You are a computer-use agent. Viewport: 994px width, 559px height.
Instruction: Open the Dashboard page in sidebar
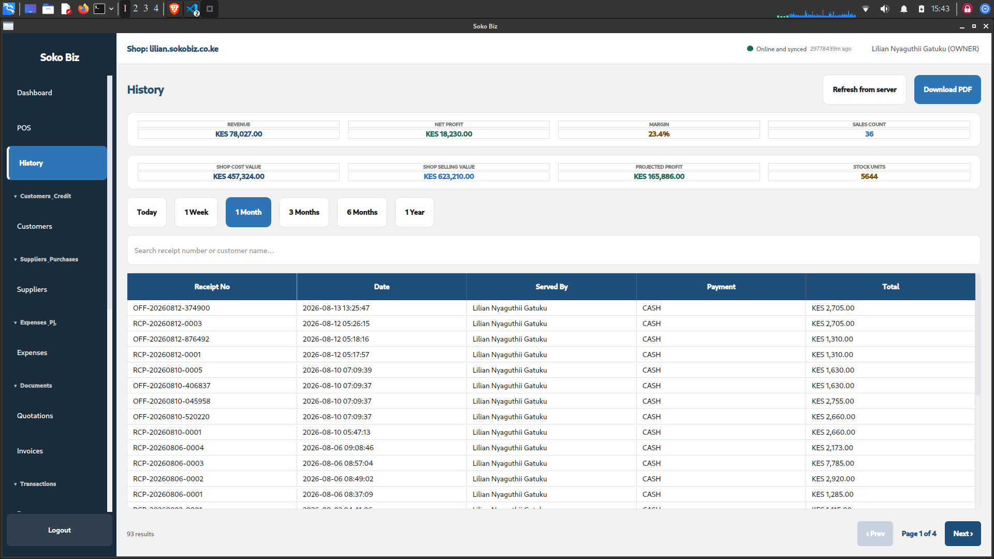(57, 93)
